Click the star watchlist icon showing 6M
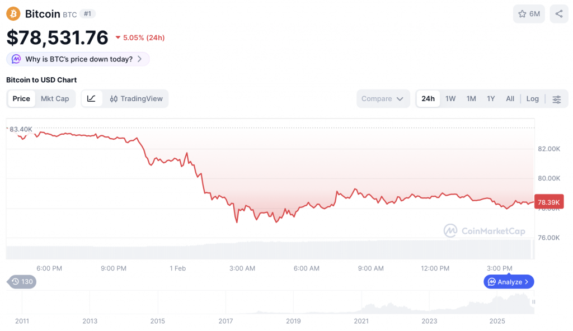573x331 pixels. [528, 13]
